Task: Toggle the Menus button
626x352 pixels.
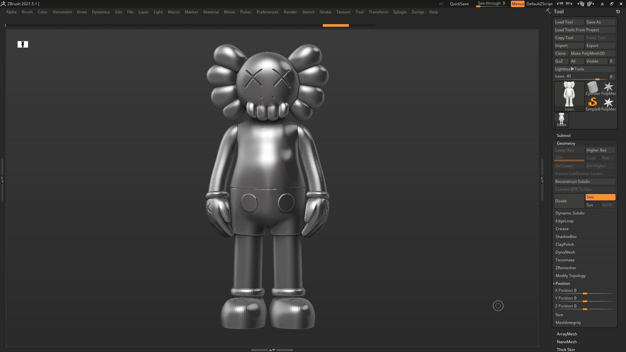Action: pyautogui.click(x=517, y=4)
